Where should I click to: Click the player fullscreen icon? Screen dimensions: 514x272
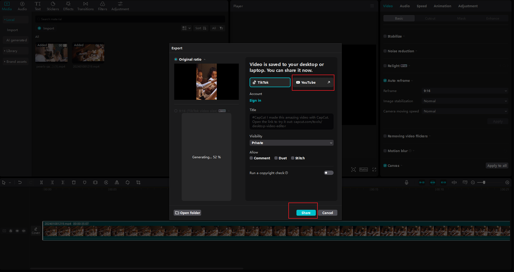click(374, 169)
